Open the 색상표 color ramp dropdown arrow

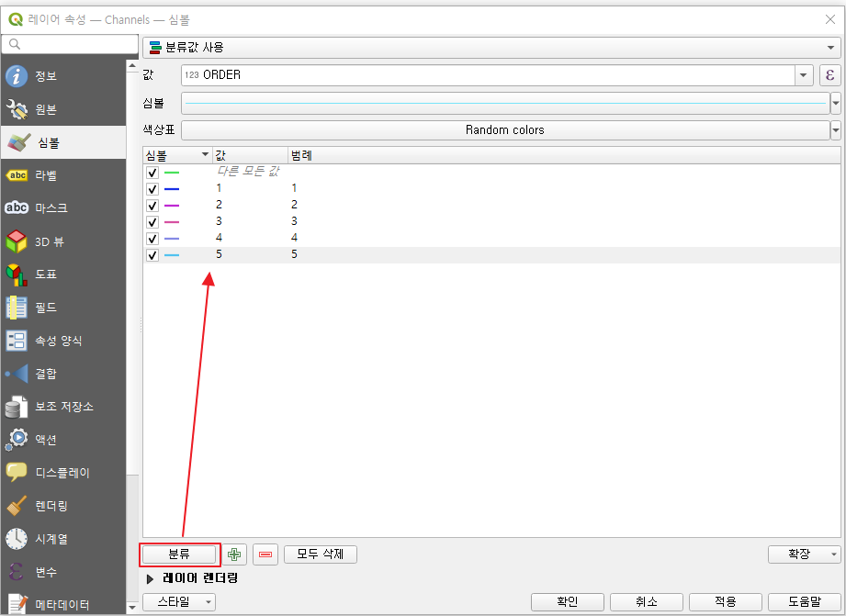pos(836,130)
